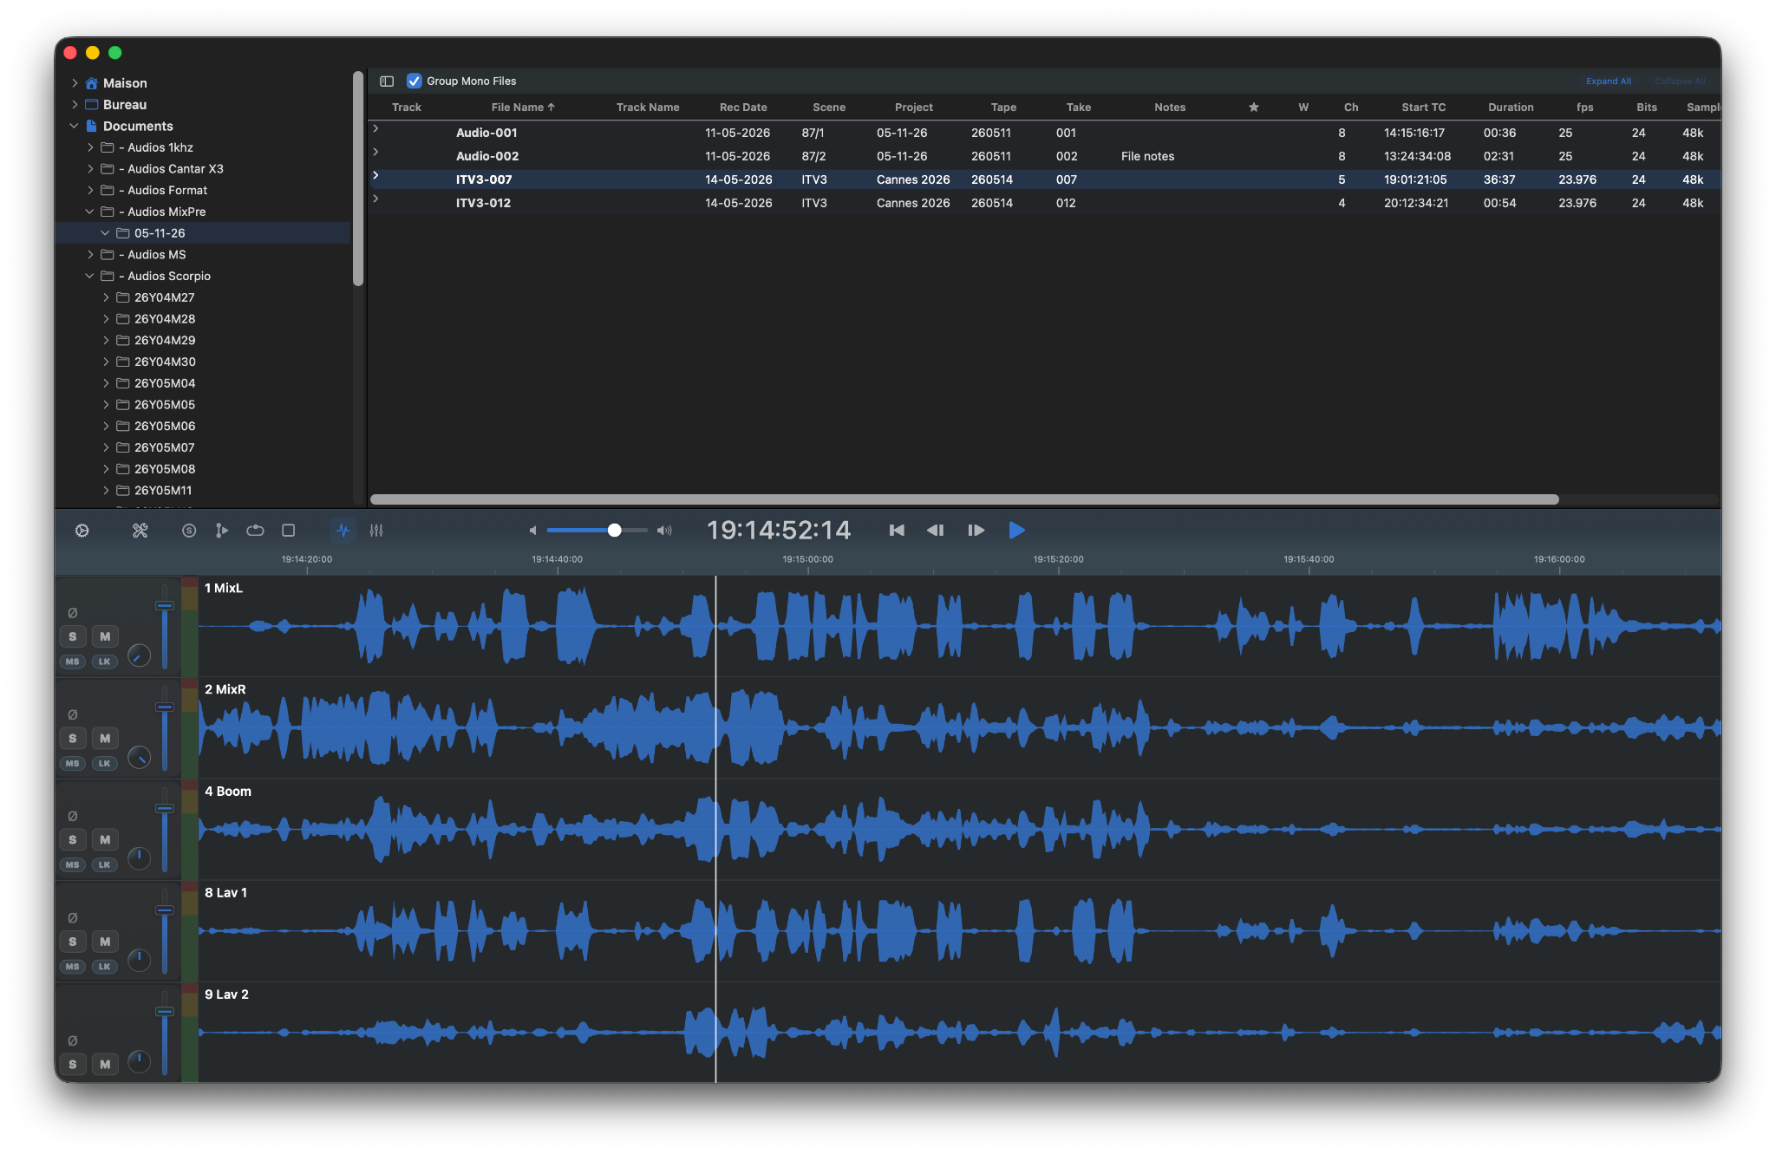Image resolution: width=1776 pixels, height=1154 pixels.
Task: Adjust the pan knob of 4 Boom track
Action: click(139, 859)
